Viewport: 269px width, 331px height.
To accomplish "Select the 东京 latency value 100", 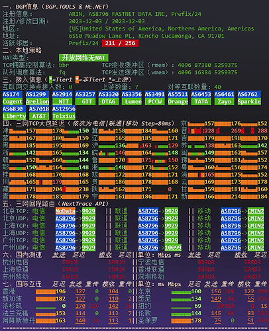I will [x=196, y=291].
